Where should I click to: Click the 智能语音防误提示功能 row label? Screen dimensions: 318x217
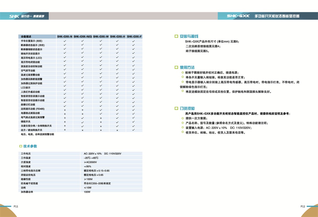(33, 96)
